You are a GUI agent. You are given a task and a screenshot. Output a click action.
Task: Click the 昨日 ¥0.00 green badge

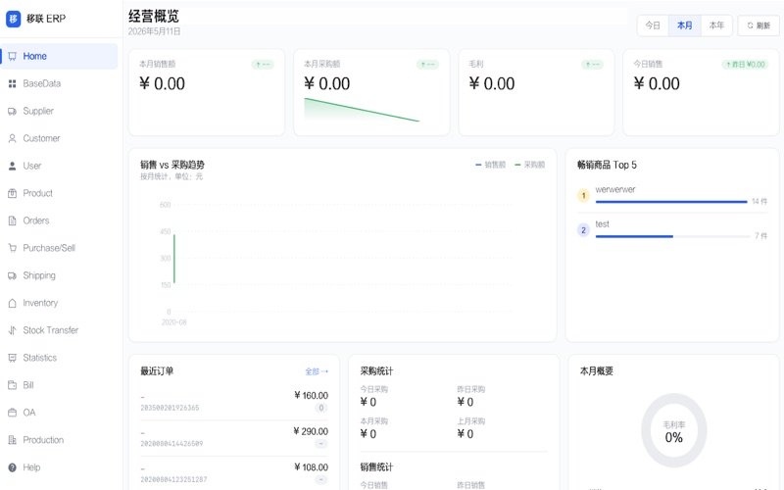[x=745, y=65]
